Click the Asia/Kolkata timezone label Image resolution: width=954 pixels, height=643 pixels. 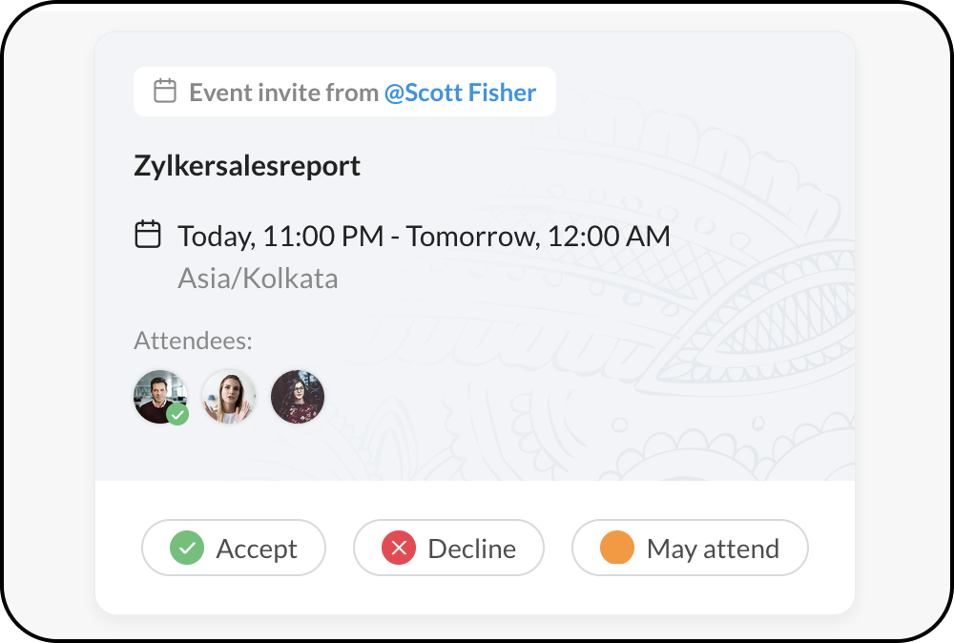(x=258, y=279)
